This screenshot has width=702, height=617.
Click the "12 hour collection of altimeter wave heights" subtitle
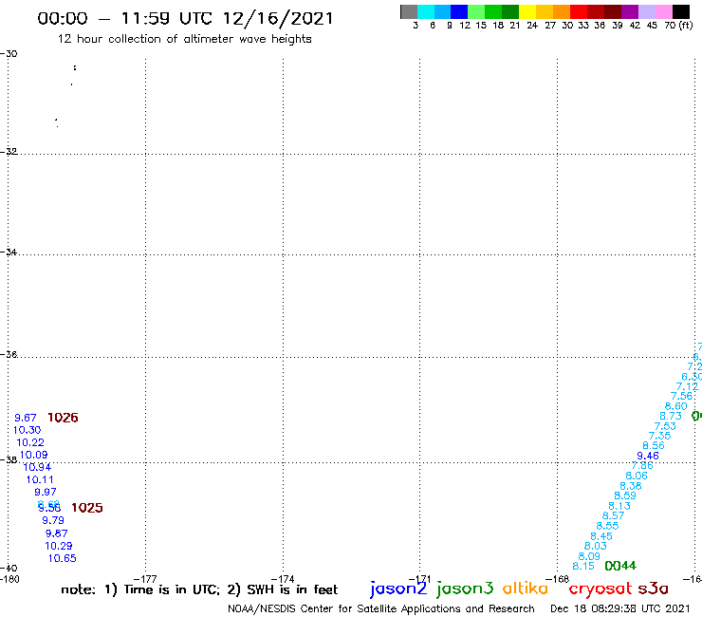184,39
